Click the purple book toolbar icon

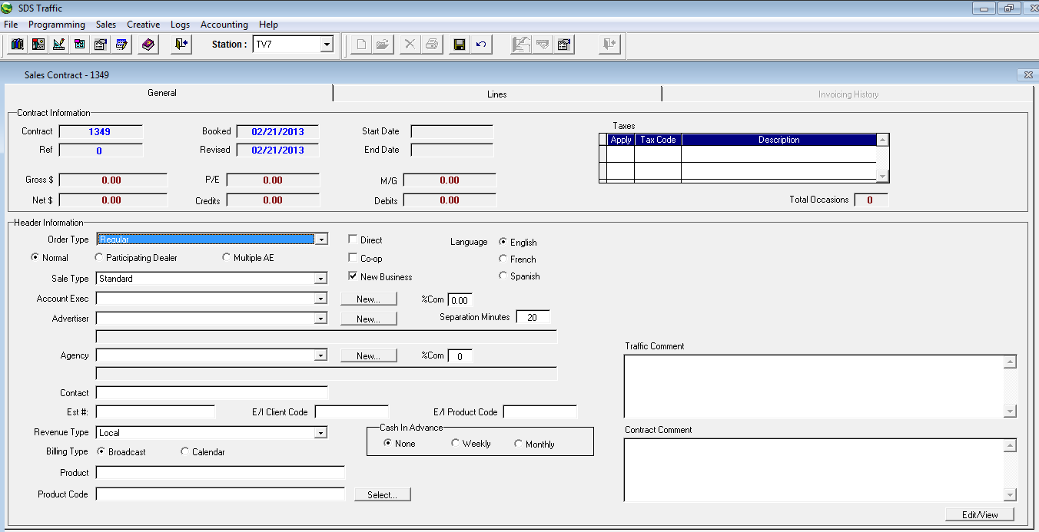tap(148, 45)
